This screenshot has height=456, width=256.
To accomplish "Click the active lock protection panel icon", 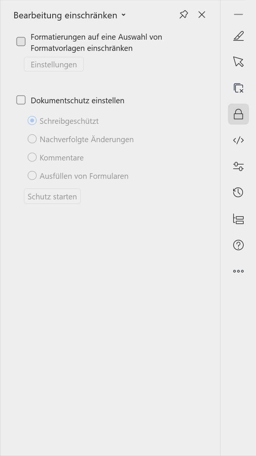I will click(x=238, y=114).
